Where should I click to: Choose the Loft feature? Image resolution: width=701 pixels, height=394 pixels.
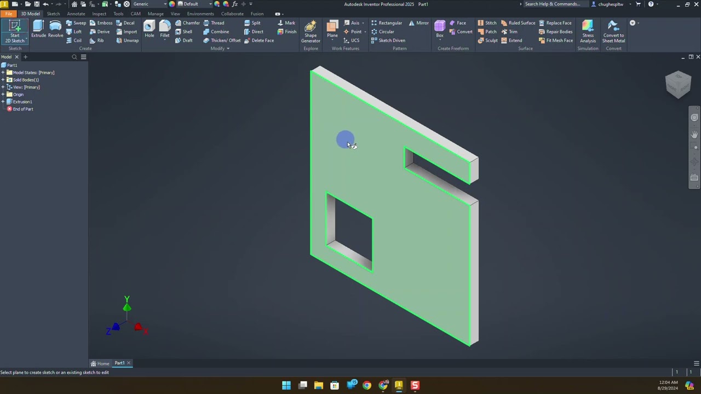[x=74, y=32]
